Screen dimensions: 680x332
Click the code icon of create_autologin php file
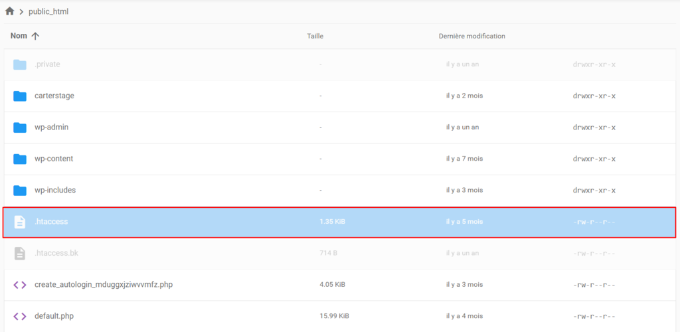click(x=20, y=285)
